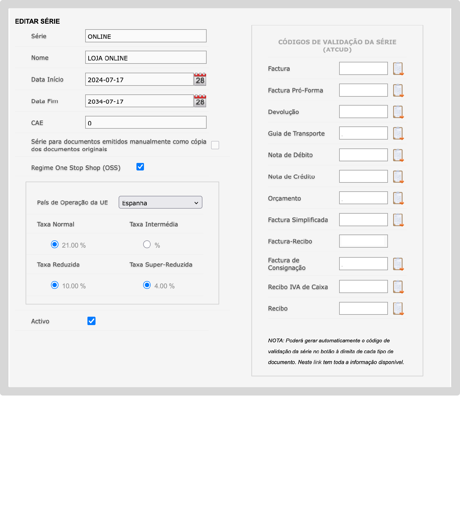Open the Data Fim calendar picker

(200, 101)
